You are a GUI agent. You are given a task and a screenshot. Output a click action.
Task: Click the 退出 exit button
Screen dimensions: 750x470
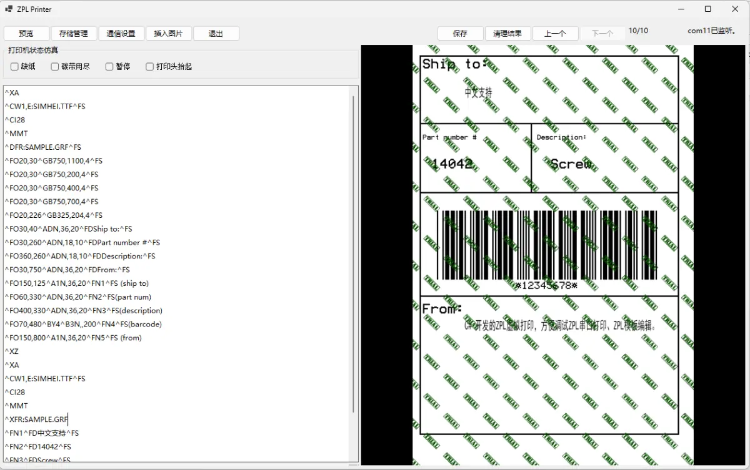click(x=216, y=34)
